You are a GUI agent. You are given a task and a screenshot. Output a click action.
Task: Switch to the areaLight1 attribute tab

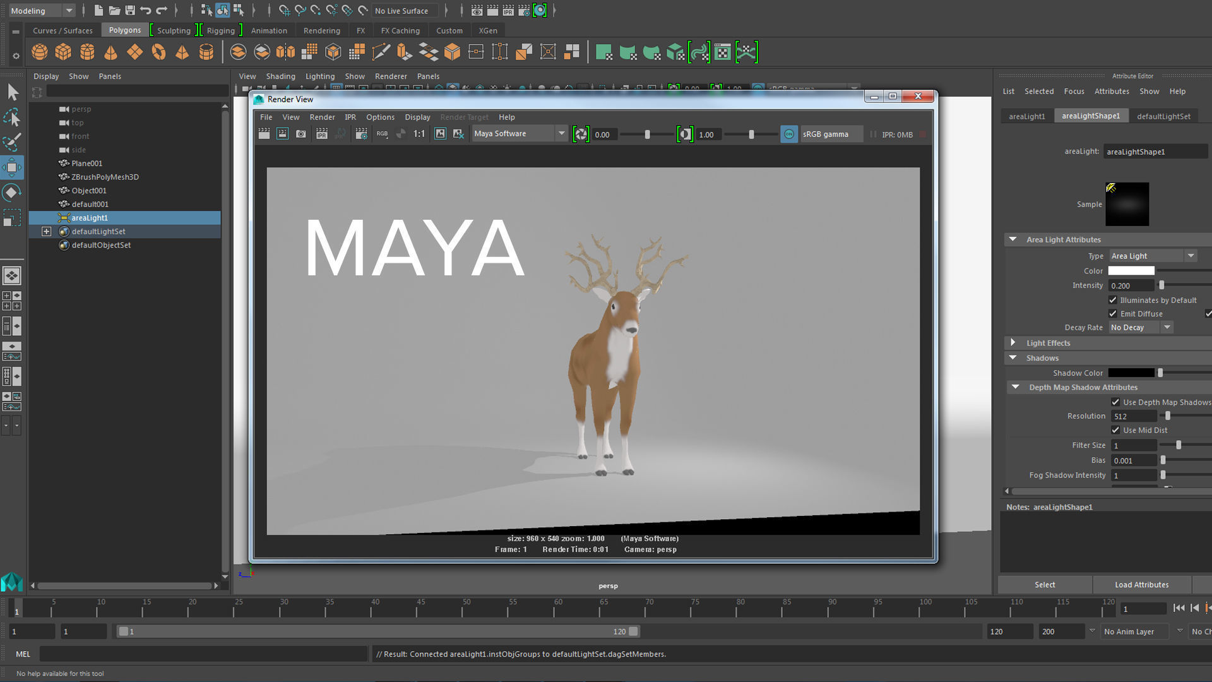[1027, 116]
